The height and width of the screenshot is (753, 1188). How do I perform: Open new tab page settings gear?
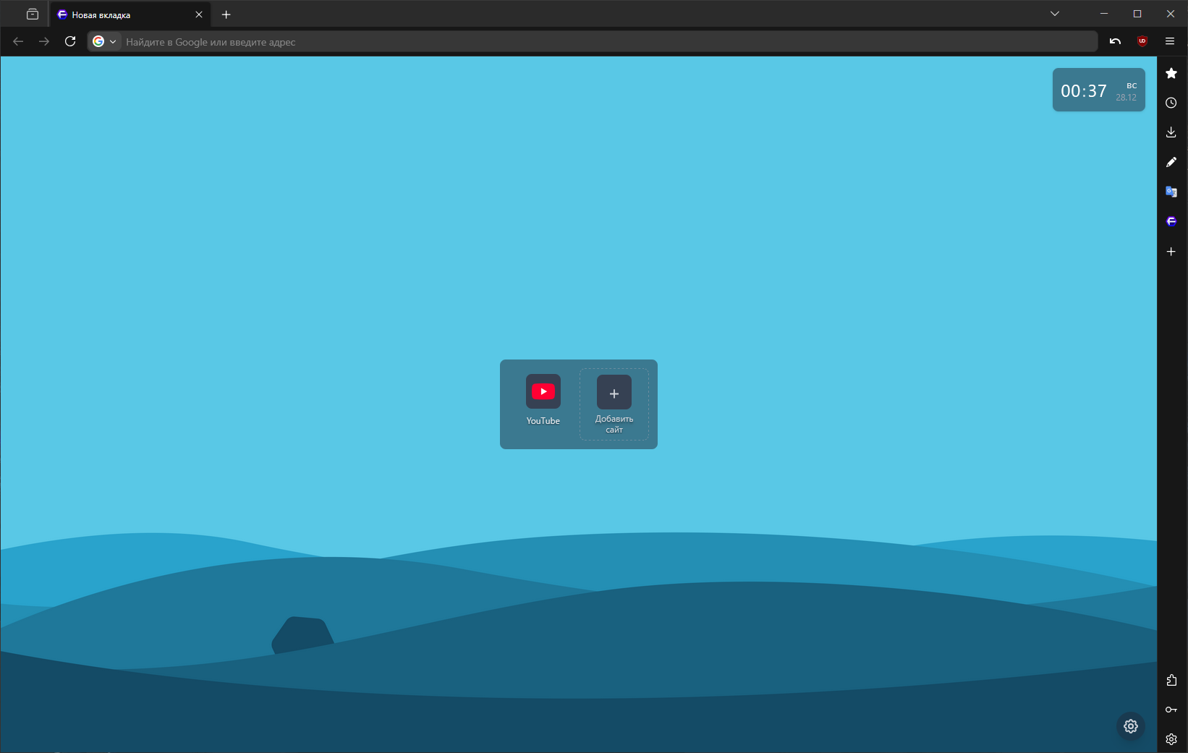coord(1131,726)
